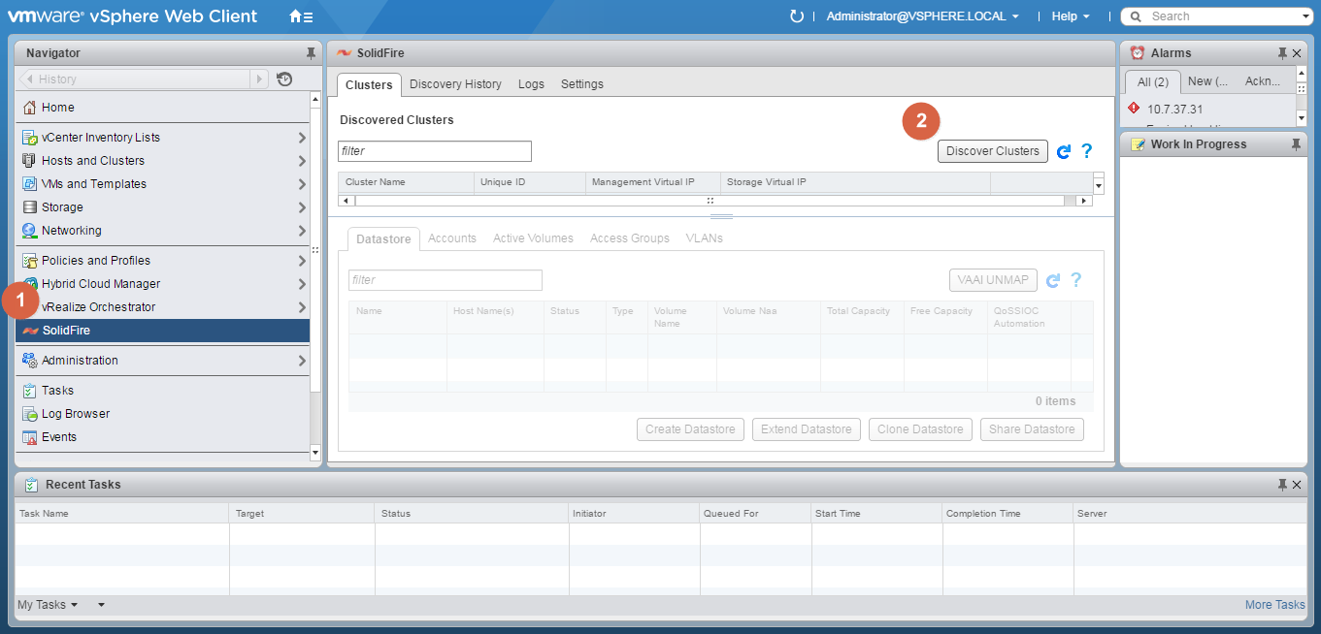Switch to the Clusters tab
The image size is (1321, 634).
(x=369, y=85)
